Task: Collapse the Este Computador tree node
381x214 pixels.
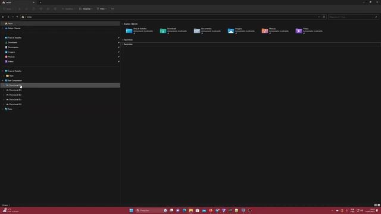Action: 2,81
